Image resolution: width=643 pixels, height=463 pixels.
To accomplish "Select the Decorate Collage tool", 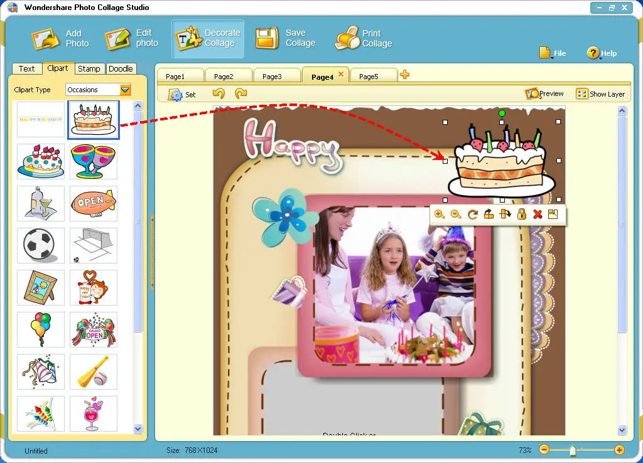I will tap(208, 38).
